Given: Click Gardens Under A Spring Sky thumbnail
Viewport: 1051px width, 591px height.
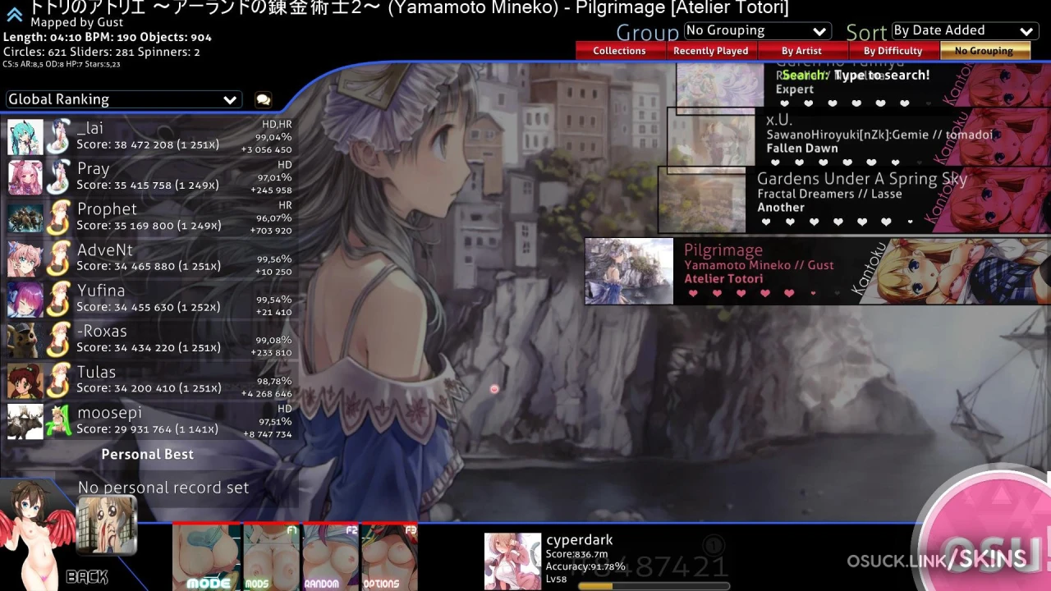Looking at the screenshot, I should click(702, 200).
